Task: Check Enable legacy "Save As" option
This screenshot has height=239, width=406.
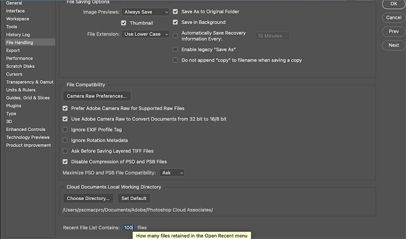Action: (175, 49)
